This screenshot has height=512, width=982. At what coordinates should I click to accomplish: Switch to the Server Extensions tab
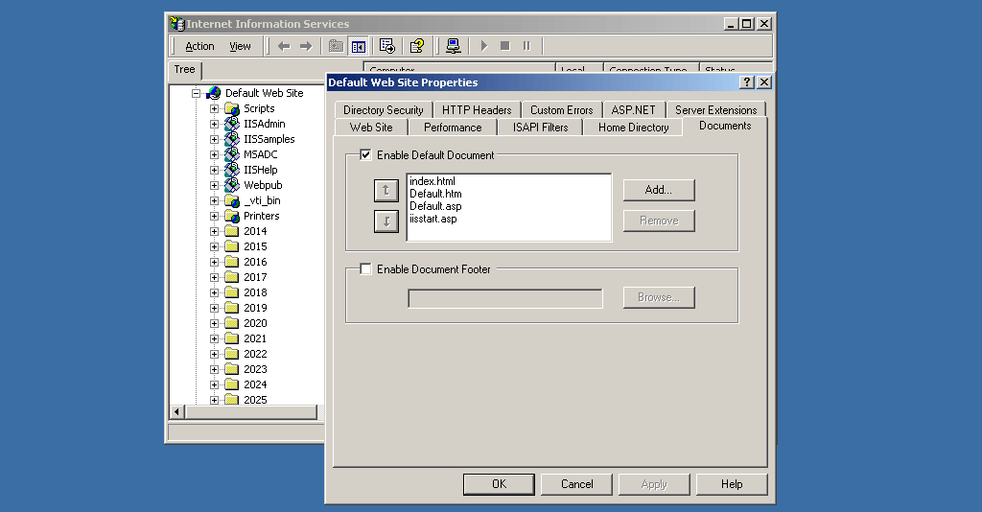coord(715,110)
